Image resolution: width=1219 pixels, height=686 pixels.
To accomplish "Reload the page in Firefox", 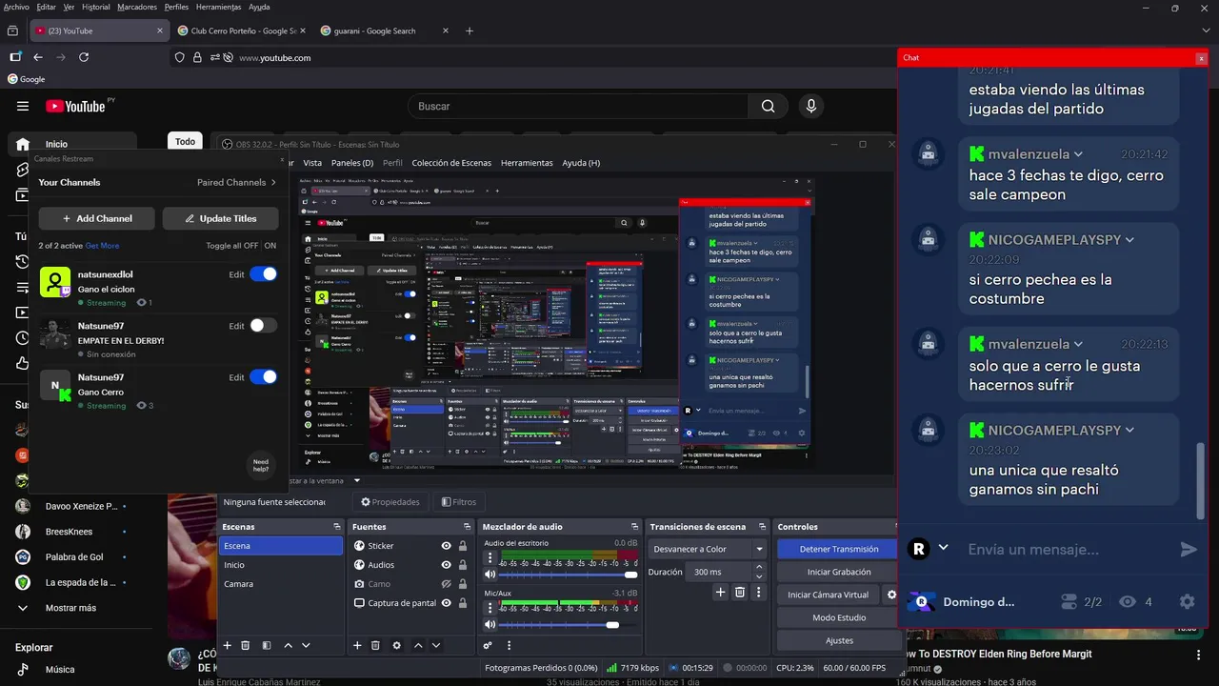I will click(84, 57).
